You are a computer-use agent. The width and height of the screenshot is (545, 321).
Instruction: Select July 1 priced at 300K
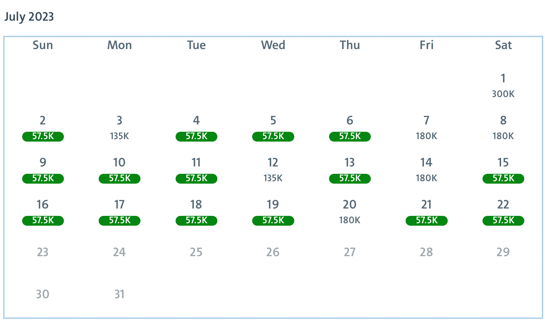click(503, 86)
